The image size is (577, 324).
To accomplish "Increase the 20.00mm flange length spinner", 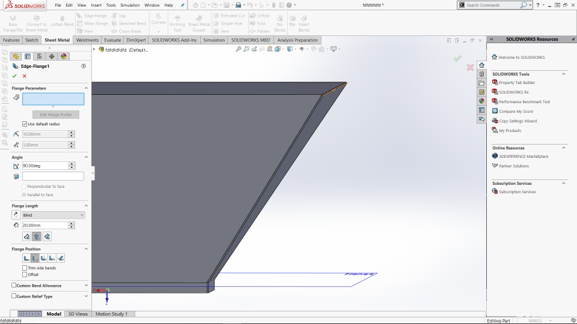I will [72, 223].
